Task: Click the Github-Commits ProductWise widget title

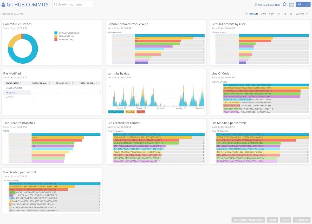Action: [x=128, y=24]
